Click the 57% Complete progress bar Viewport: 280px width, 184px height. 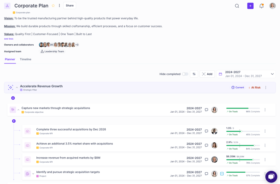coord(243,172)
